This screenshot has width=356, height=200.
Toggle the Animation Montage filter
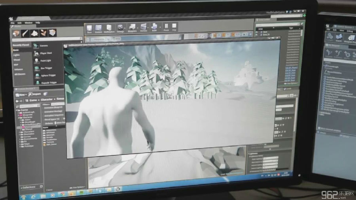point(54,111)
